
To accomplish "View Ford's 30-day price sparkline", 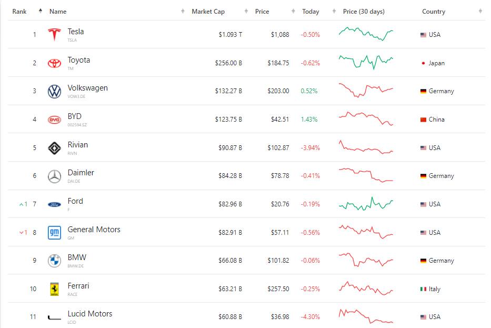I will click(x=366, y=204).
